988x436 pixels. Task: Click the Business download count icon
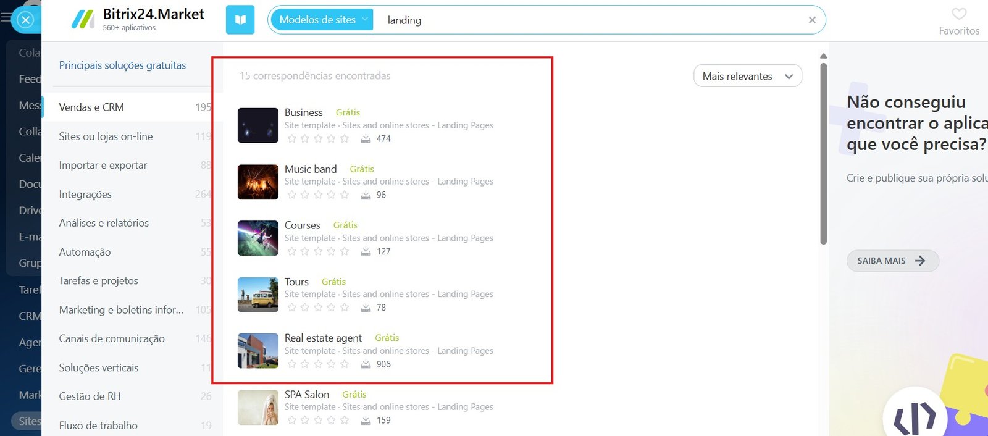click(366, 138)
